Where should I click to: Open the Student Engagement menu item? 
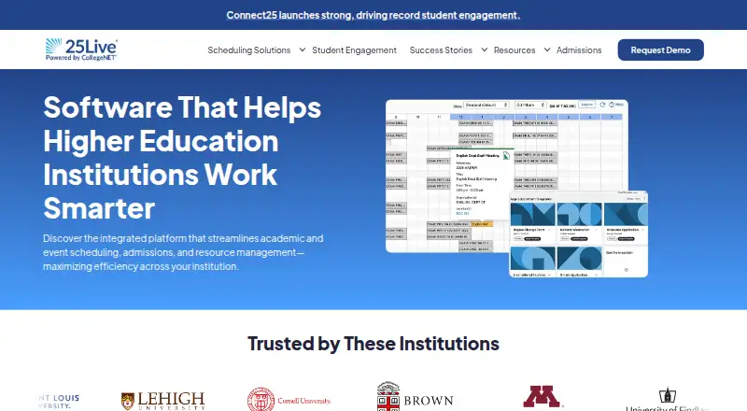coord(354,50)
